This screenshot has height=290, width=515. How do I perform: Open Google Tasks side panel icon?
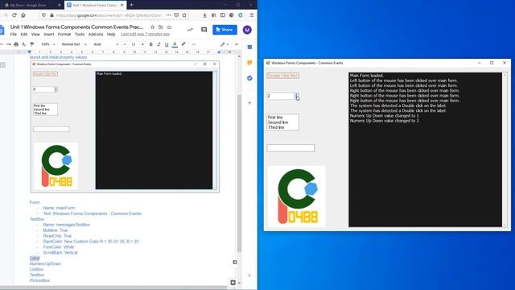tap(249, 78)
